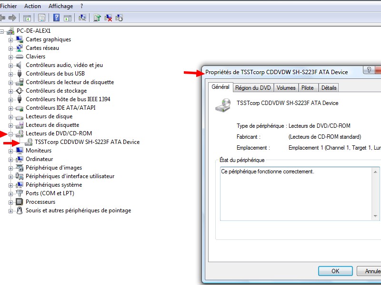Screen dimensions: 381x285
Task: Open the Properties toolbar icon
Action: 42,18
